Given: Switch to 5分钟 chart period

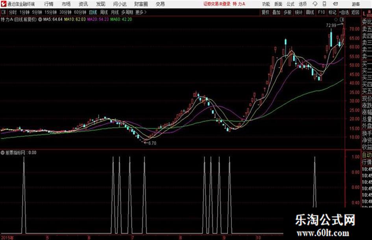Looking at the screenshot, I should [37, 12].
